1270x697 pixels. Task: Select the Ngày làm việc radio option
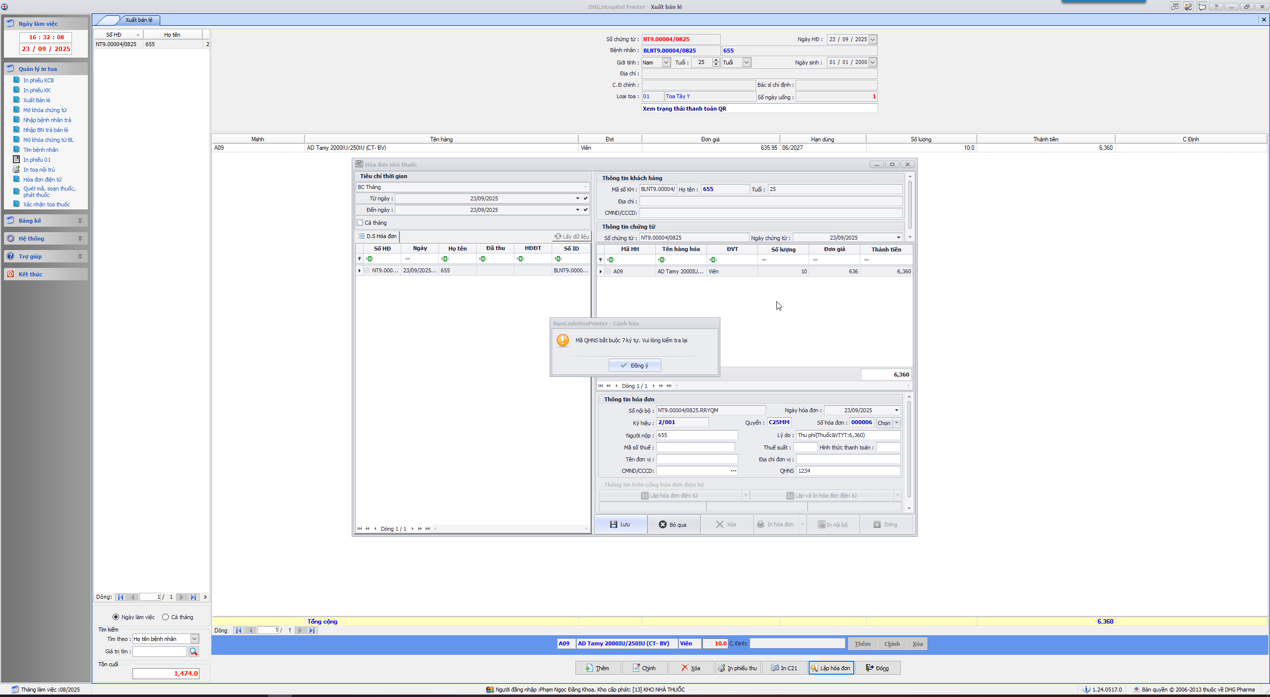116,617
